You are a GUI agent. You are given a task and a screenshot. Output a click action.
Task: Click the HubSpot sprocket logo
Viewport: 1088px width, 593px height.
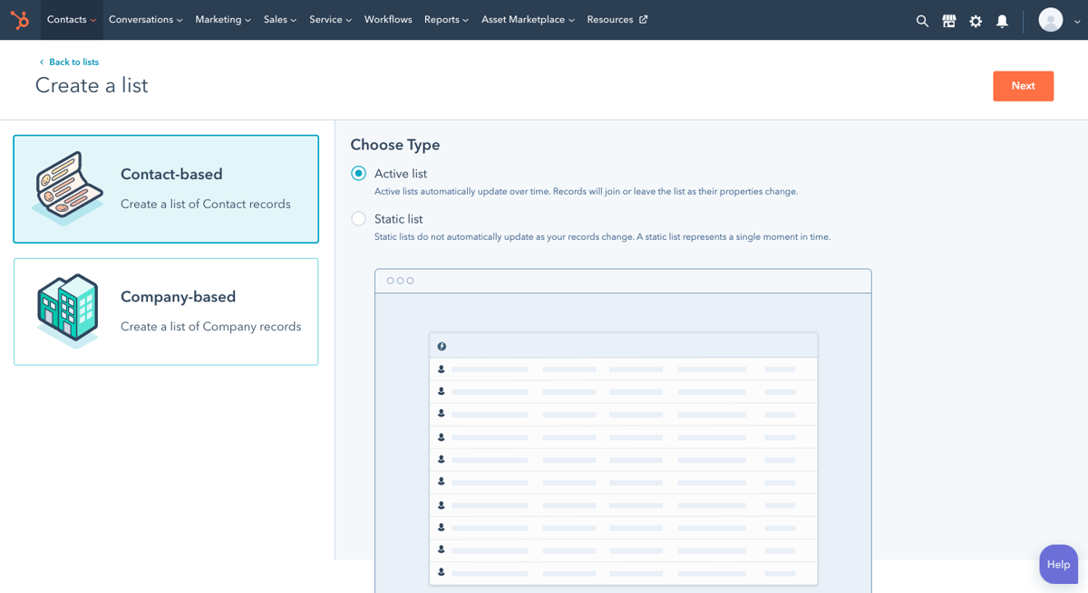click(x=19, y=20)
